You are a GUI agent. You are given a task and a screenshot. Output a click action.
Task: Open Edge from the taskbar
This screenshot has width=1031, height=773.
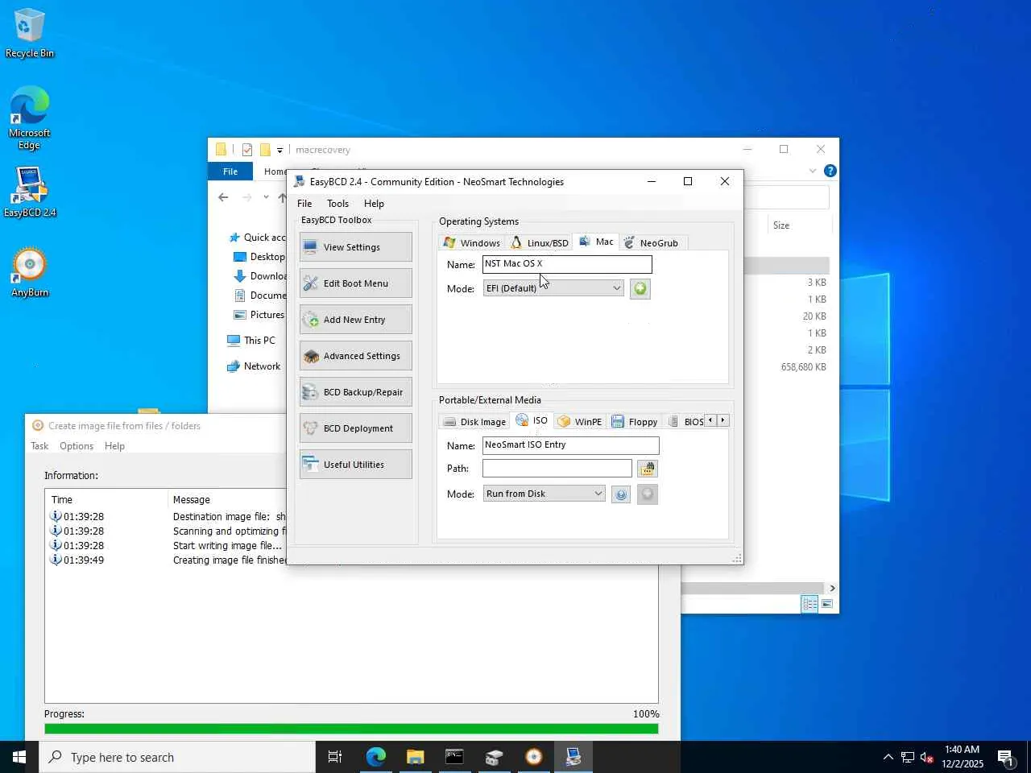pos(375,757)
